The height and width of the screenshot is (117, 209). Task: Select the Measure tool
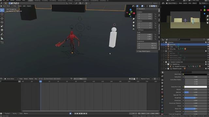2,38
